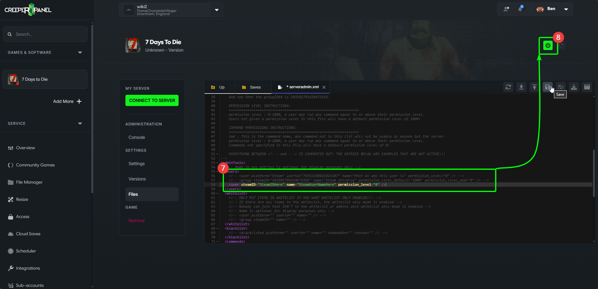Click the CreeperPanel logo
The width and height of the screenshot is (598, 289).
click(28, 10)
